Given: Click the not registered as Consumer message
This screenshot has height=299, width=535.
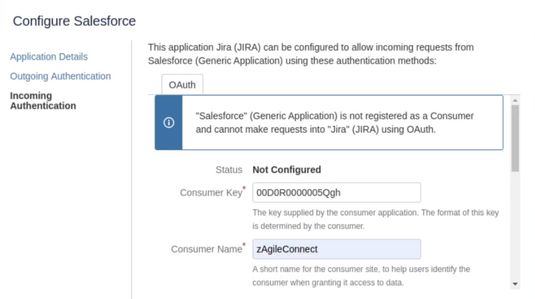Looking at the screenshot, I should (334, 123).
